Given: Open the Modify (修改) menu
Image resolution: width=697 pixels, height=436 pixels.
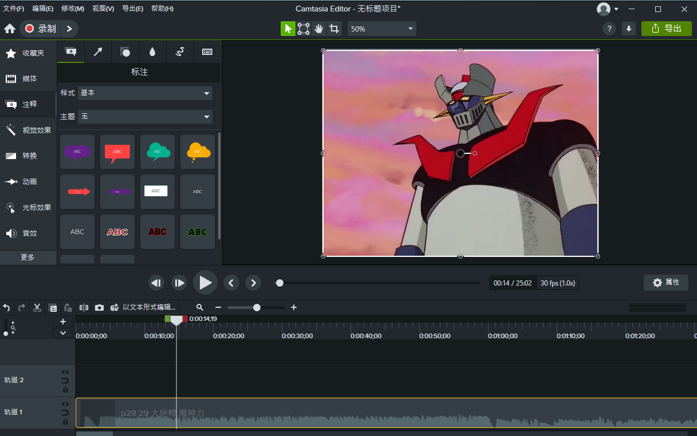Looking at the screenshot, I should point(73,9).
